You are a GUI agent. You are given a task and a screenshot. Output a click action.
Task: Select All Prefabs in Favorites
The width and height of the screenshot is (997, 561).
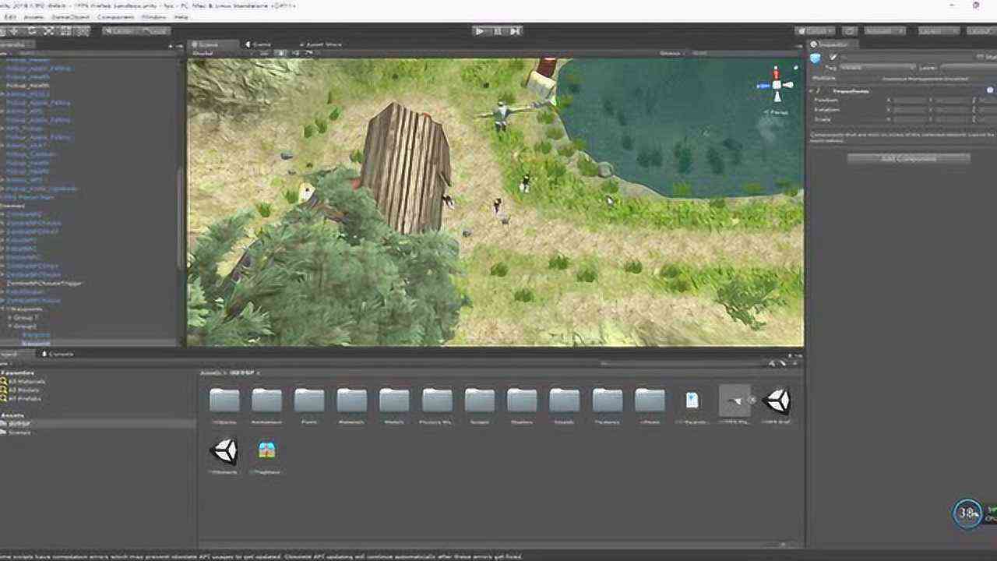click(25, 398)
